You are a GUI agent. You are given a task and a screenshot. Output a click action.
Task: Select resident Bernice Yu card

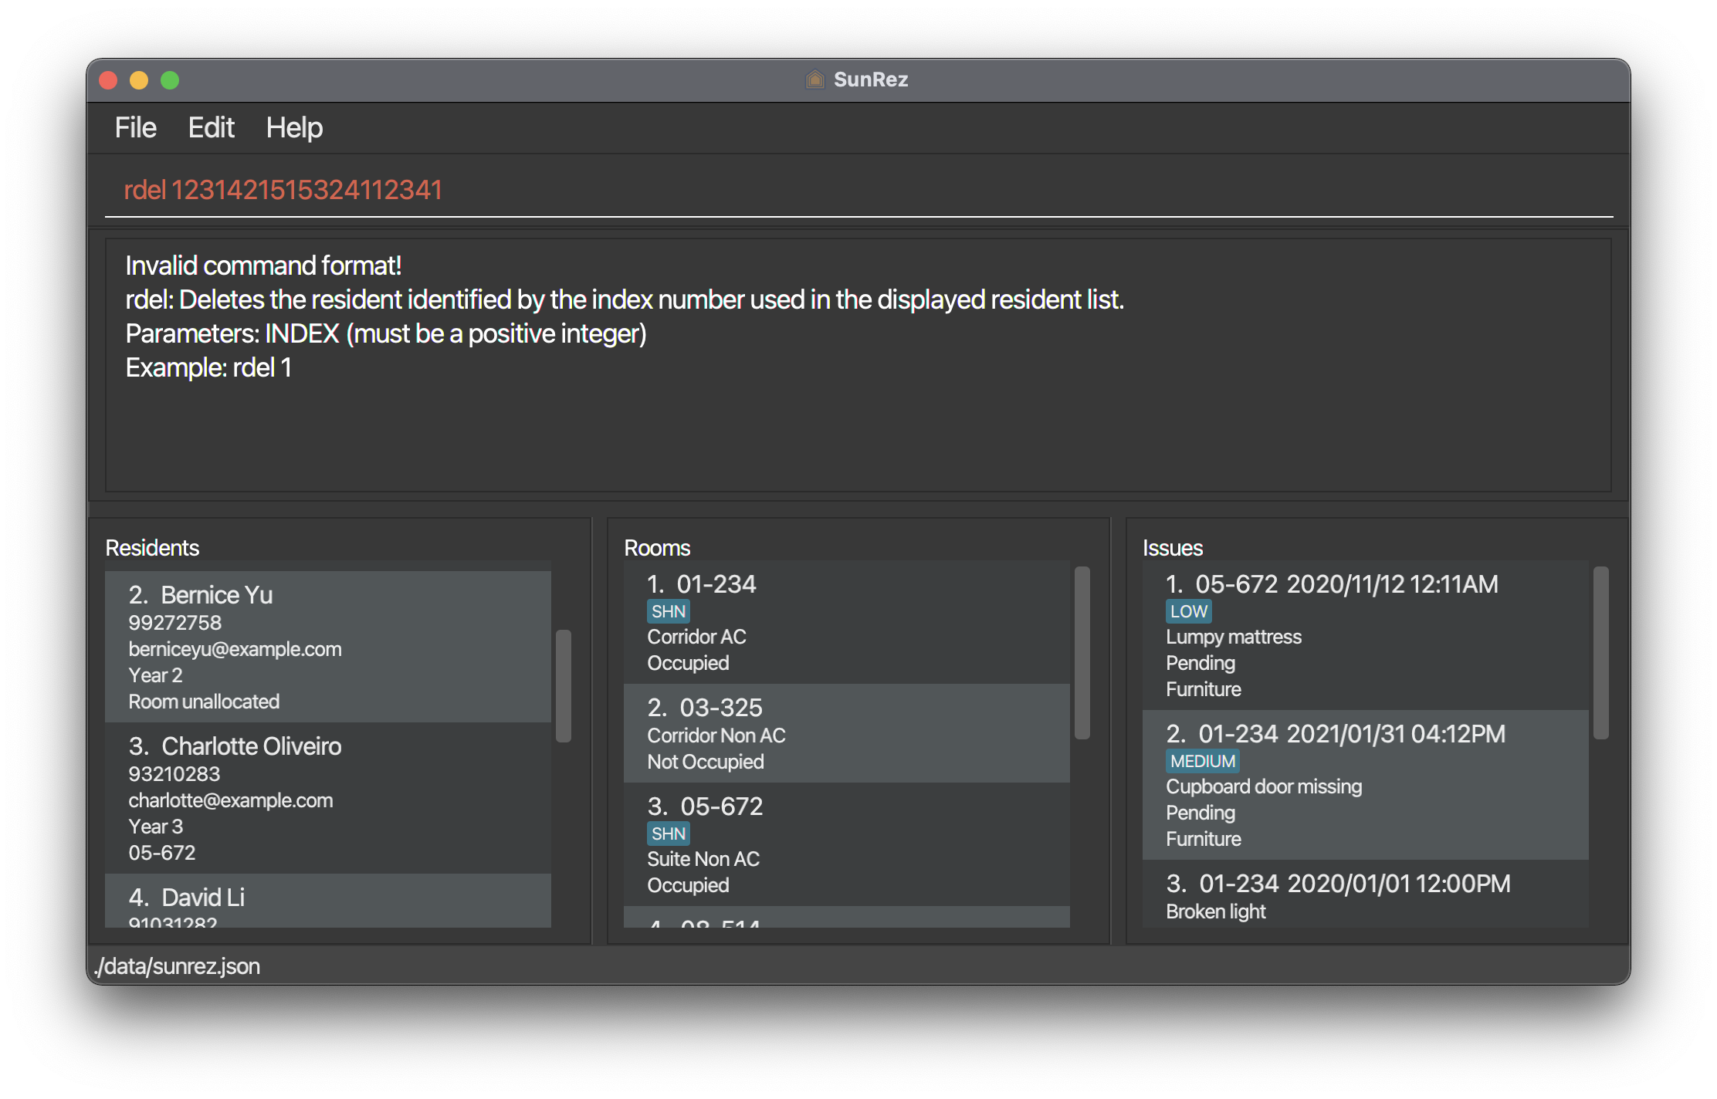(328, 647)
